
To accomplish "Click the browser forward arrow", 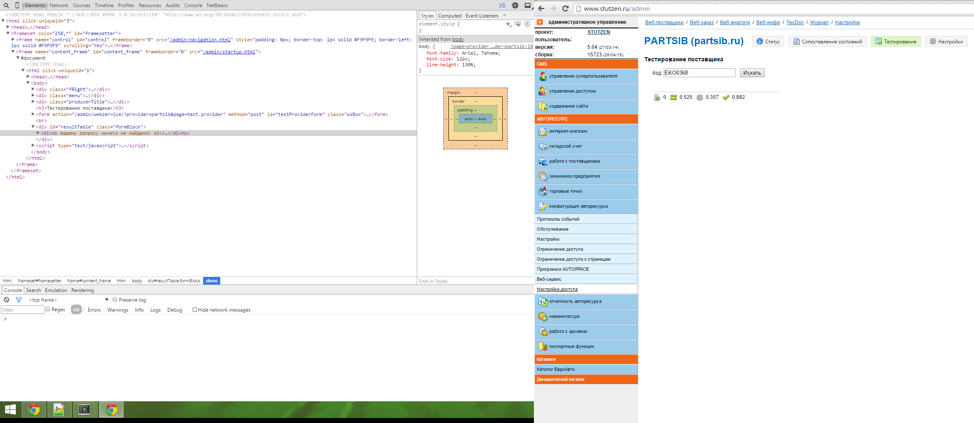I will (x=553, y=8).
